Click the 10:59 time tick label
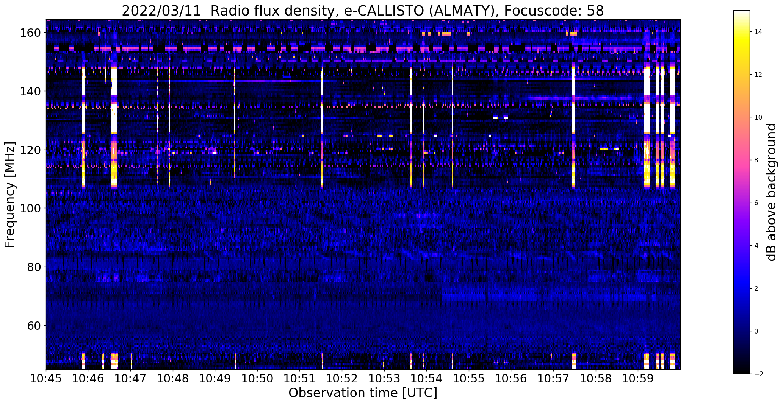The height and width of the screenshot is (404, 783). pyautogui.click(x=638, y=379)
